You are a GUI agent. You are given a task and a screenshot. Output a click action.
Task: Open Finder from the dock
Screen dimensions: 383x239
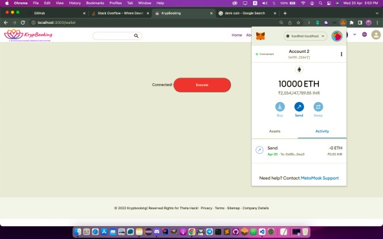pos(78,231)
